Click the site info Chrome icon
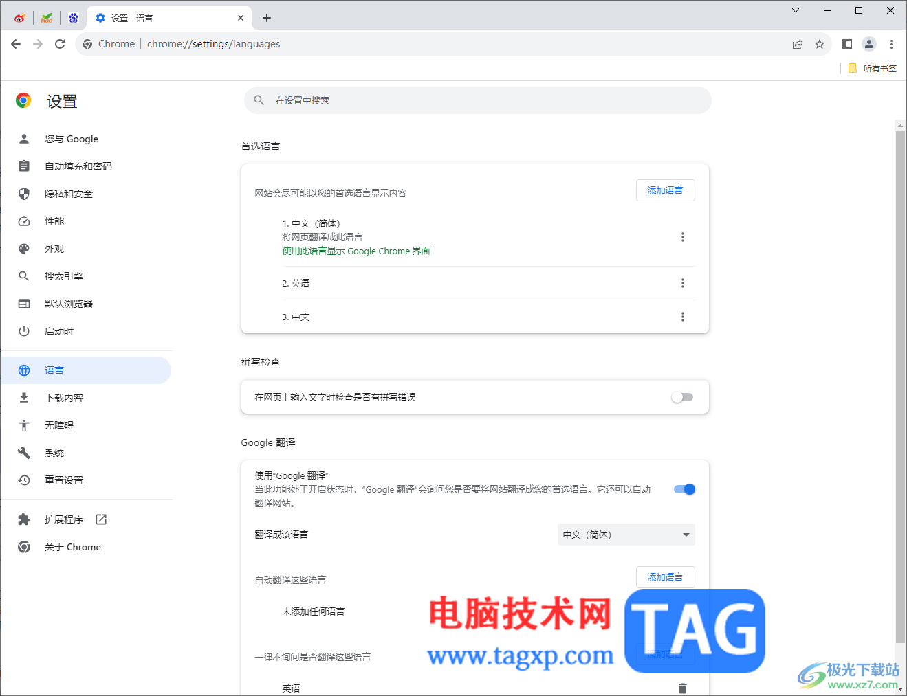The image size is (907, 696). [x=87, y=44]
